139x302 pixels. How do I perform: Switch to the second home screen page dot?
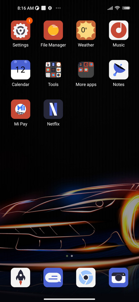pyautogui.click(x=72, y=256)
